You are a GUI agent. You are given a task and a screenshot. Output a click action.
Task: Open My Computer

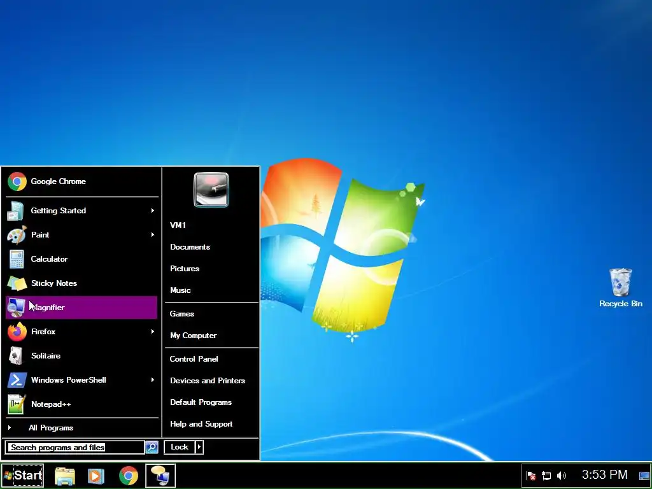pos(194,336)
